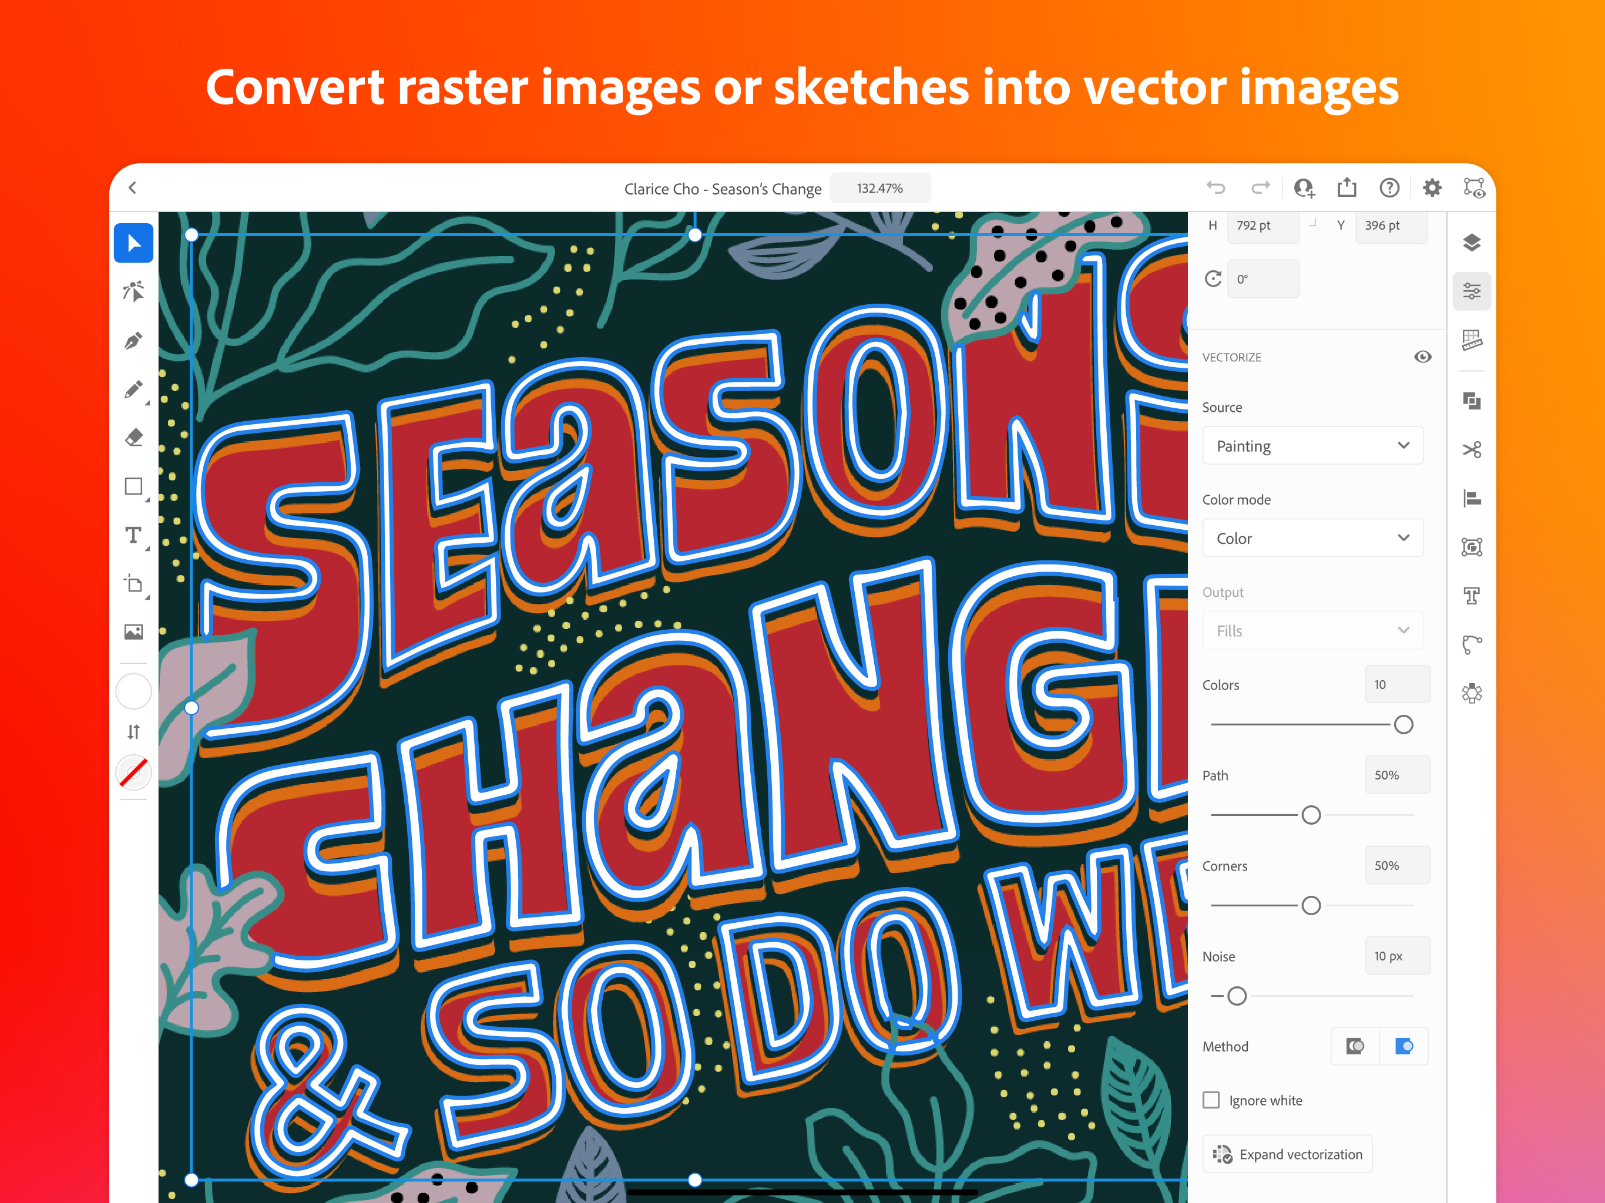The image size is (1605, 1203).
Task: Go back with the top-left chevron
Action: [x=132, y=188]
